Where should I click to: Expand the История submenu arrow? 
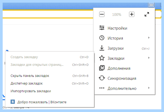[149, 38]
